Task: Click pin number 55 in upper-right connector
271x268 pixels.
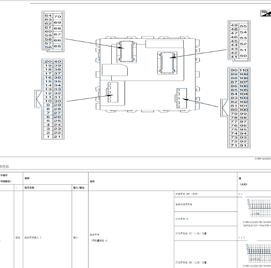Action: click(243, 26)
